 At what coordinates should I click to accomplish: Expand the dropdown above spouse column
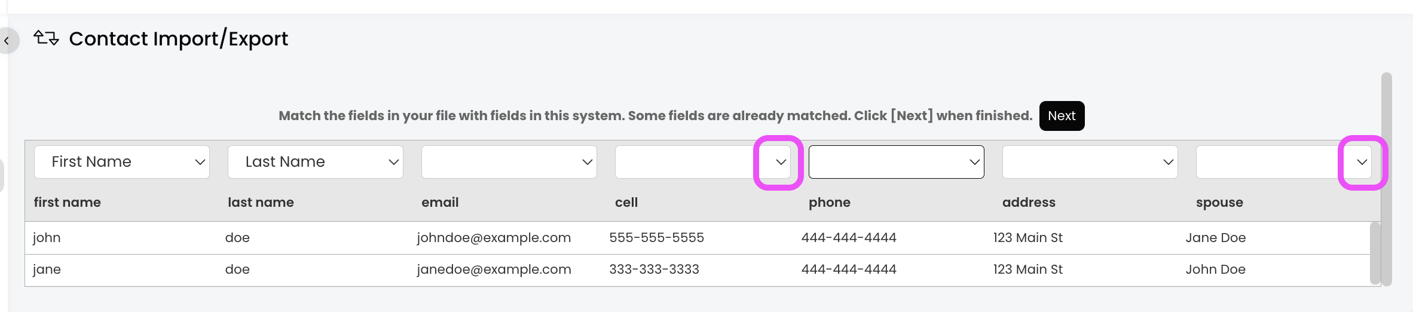click(1362, 162)
